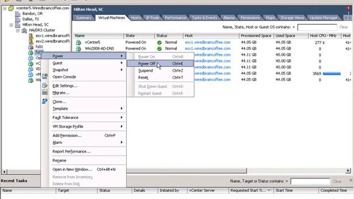Open the VM filter criteria dropdown arrow
This screenshot has width=354, height=199.
pos(294,27)
